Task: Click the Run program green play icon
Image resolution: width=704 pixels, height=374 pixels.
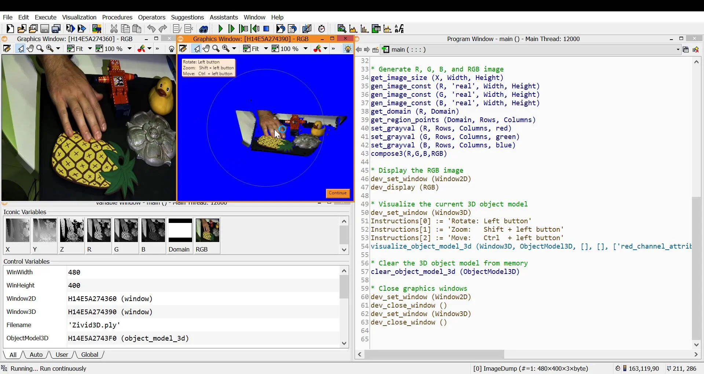Action: click(220, 29)
